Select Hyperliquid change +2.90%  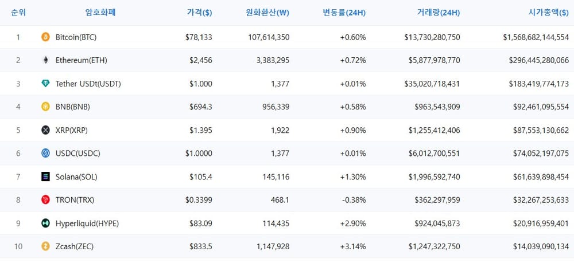click(353, 223)
